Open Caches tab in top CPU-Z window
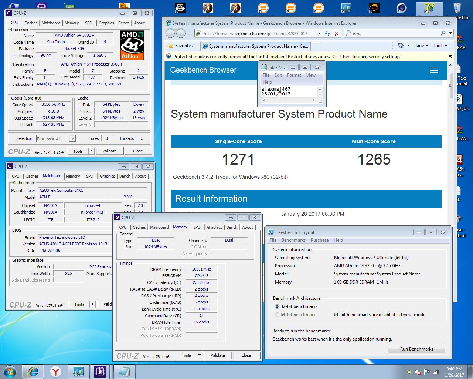Screen dimensions: 473x379 click(31, 23)
